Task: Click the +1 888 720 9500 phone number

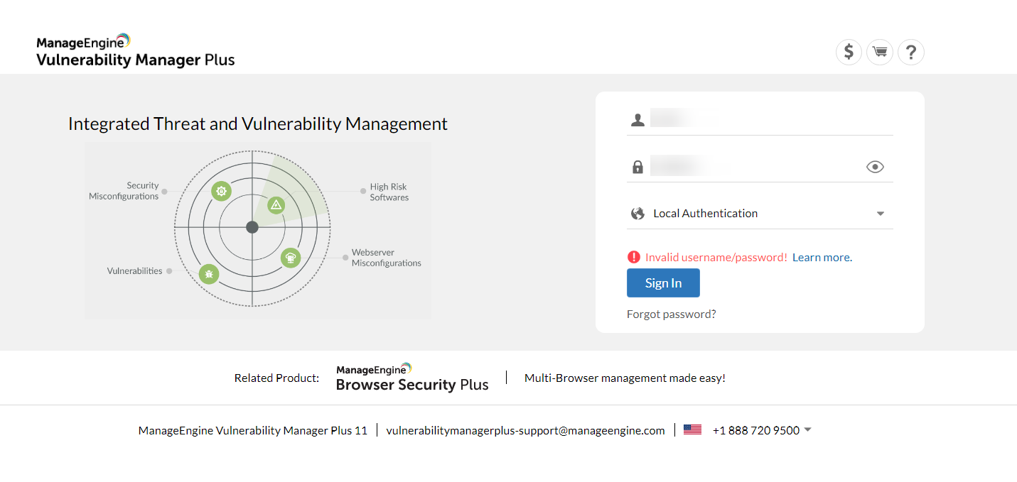Action: [x=756, y=430]
